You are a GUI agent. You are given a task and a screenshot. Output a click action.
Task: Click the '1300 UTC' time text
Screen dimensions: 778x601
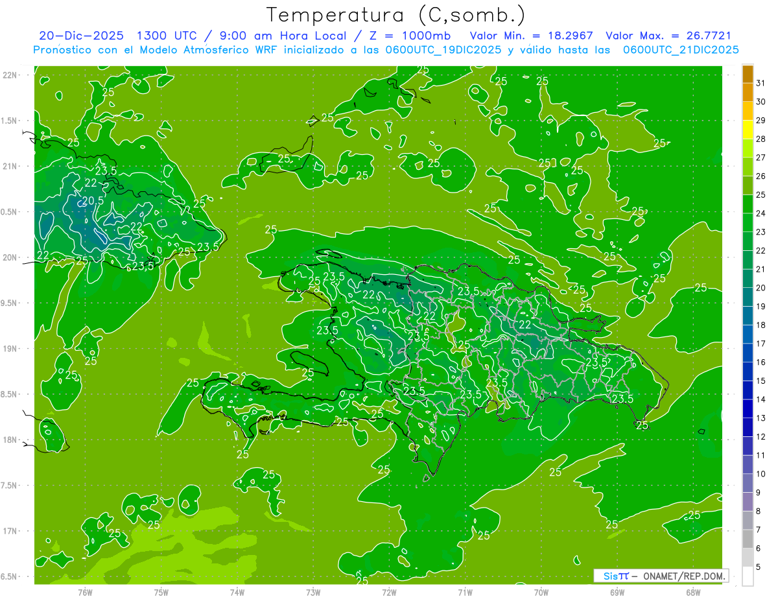tap(166, 36)
